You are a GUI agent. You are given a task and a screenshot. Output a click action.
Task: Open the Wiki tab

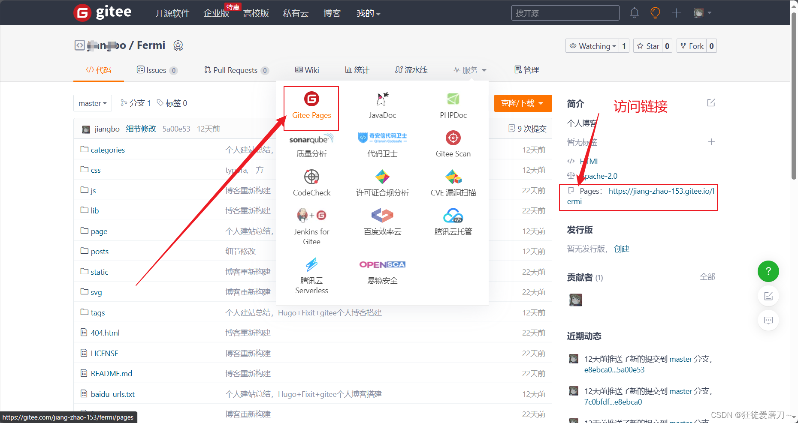307,70
